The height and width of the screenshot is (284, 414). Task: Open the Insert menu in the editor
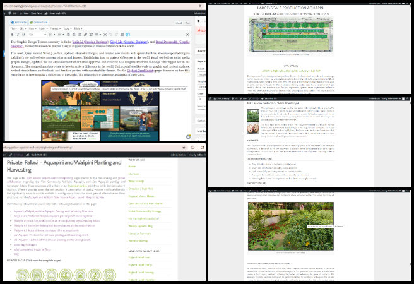pos(42,28)
